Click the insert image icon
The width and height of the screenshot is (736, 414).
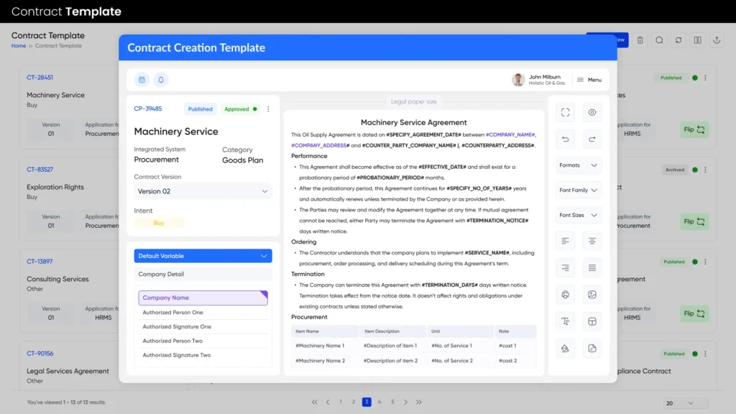click(x=592, y=294)
